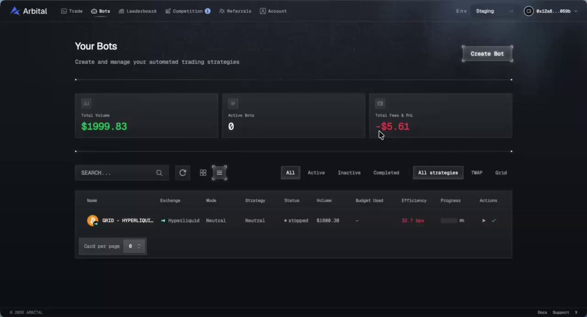
Task: Open the X link in footer
Action: click(x=576, y=313)
